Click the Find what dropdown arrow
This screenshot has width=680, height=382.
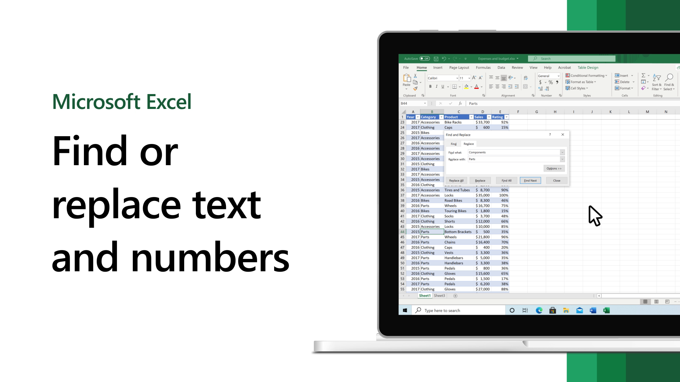[562, 152]
